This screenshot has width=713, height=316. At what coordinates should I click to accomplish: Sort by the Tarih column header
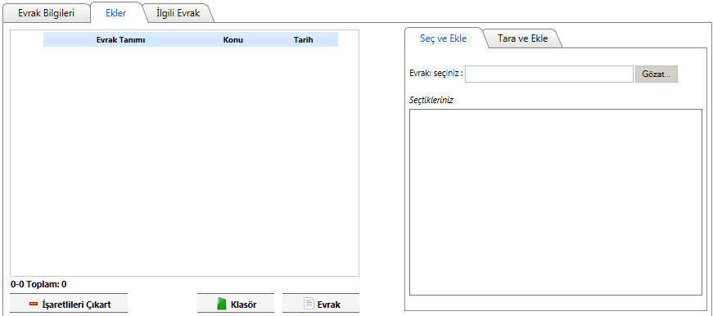[x=303, y=40]
